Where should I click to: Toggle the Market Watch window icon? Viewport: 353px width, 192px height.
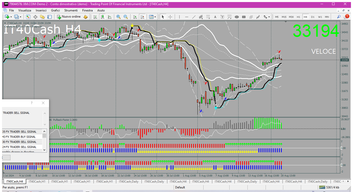click(x=28, y=17)
